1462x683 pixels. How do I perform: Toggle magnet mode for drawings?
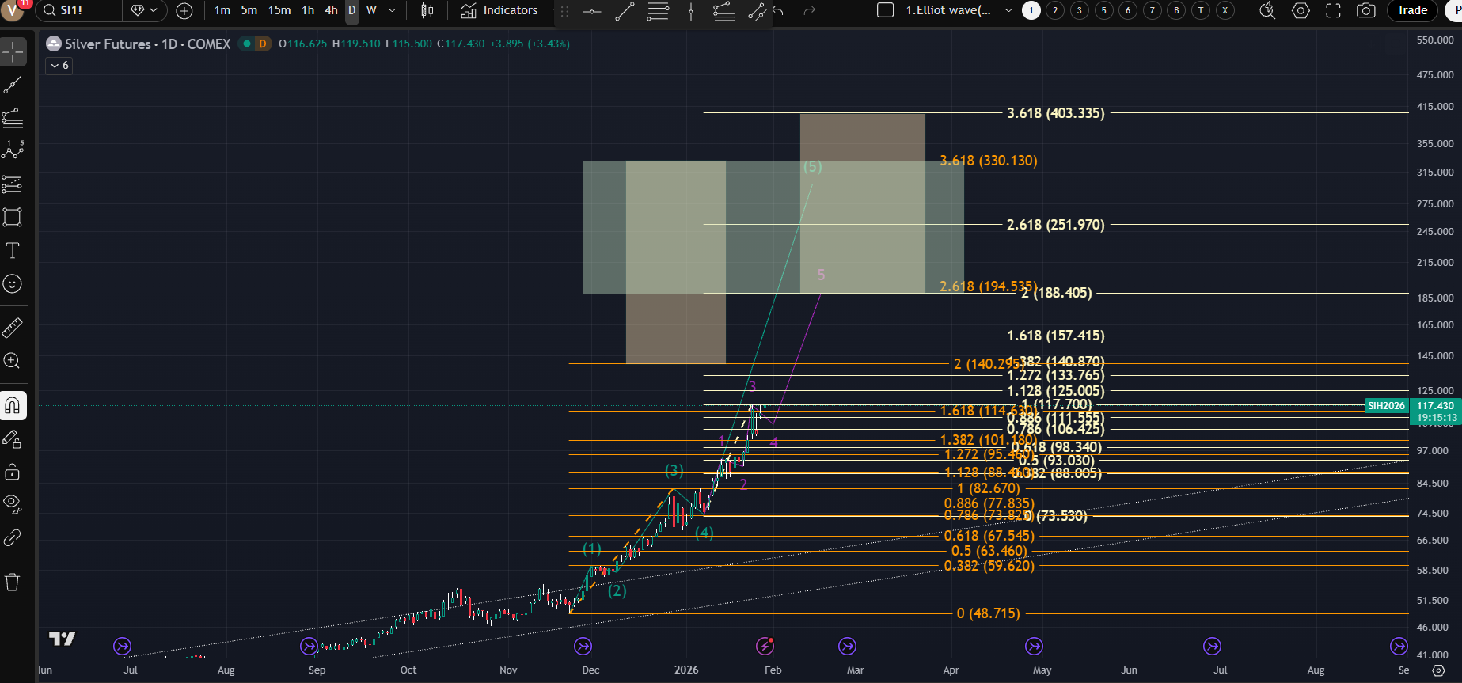(13, 406)
